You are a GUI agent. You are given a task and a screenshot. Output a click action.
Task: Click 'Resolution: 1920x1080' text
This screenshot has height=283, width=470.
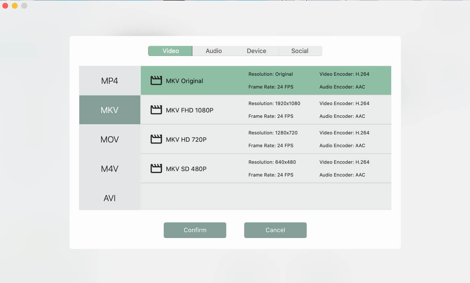coord(274,103)
